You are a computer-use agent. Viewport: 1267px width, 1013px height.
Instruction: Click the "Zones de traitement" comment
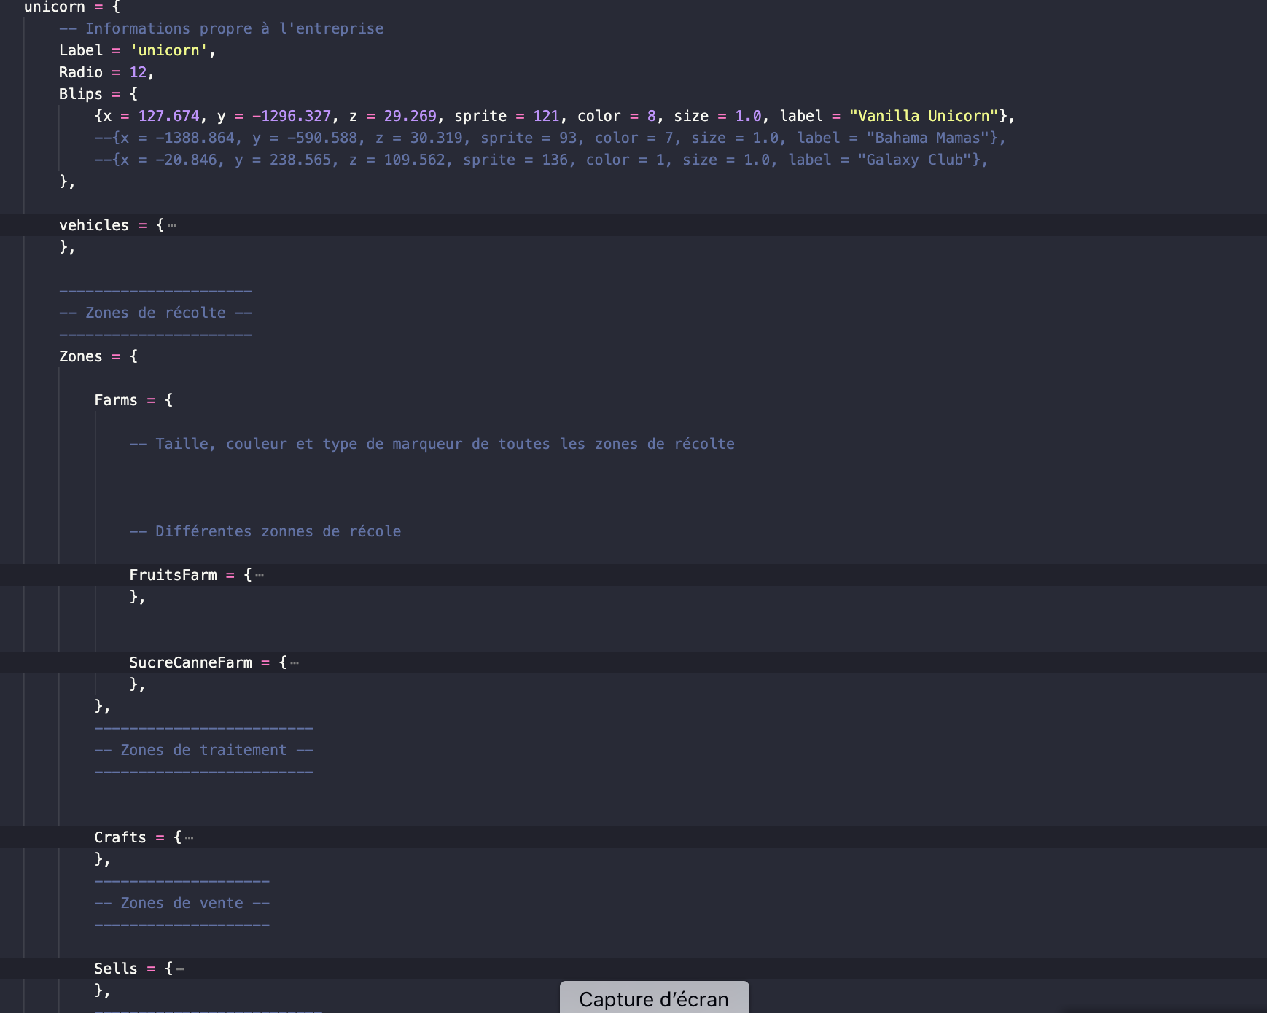203,750
